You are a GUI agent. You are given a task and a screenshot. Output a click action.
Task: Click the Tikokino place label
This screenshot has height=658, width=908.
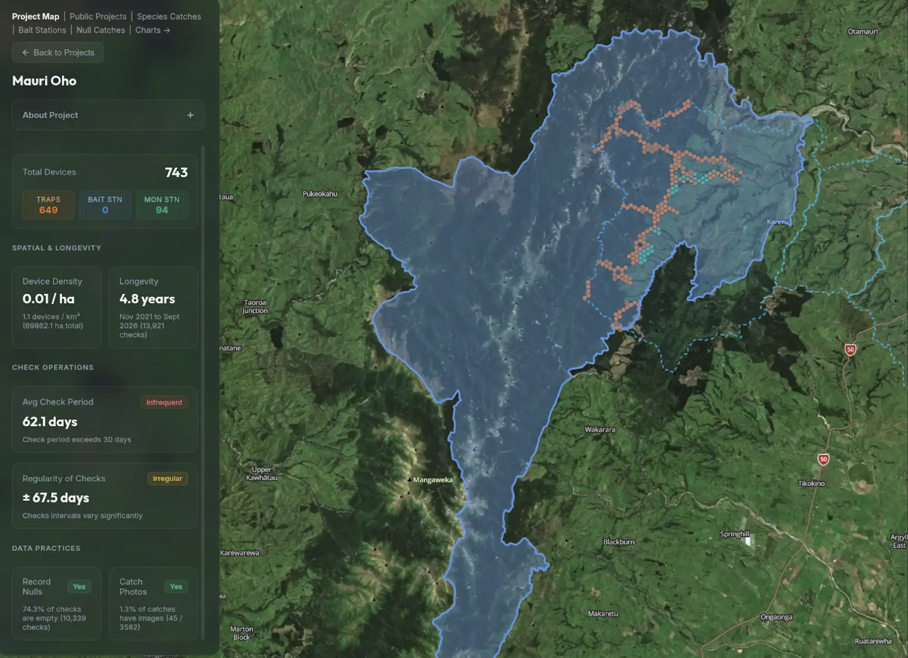tap(811, 483)
